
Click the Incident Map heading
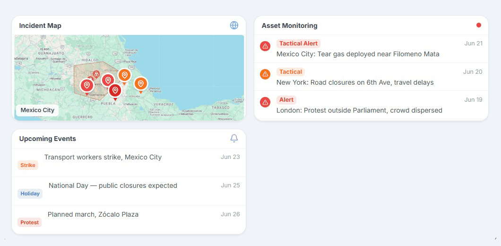click(x=40, y=26)
